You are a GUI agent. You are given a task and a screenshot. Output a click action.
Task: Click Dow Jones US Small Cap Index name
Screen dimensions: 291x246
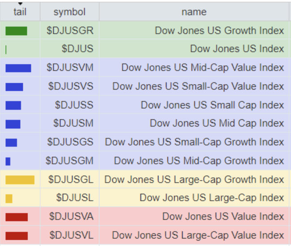(212, 105)
